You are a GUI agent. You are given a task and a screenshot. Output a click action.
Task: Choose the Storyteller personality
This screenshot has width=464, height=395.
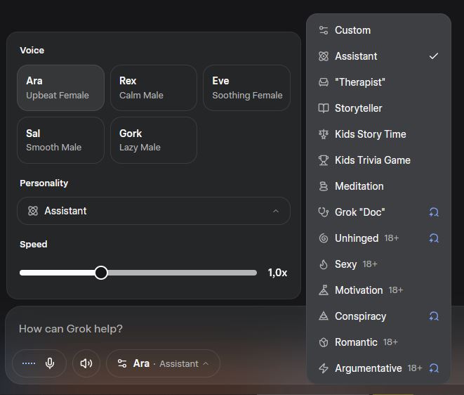click(x=379, y=108)
